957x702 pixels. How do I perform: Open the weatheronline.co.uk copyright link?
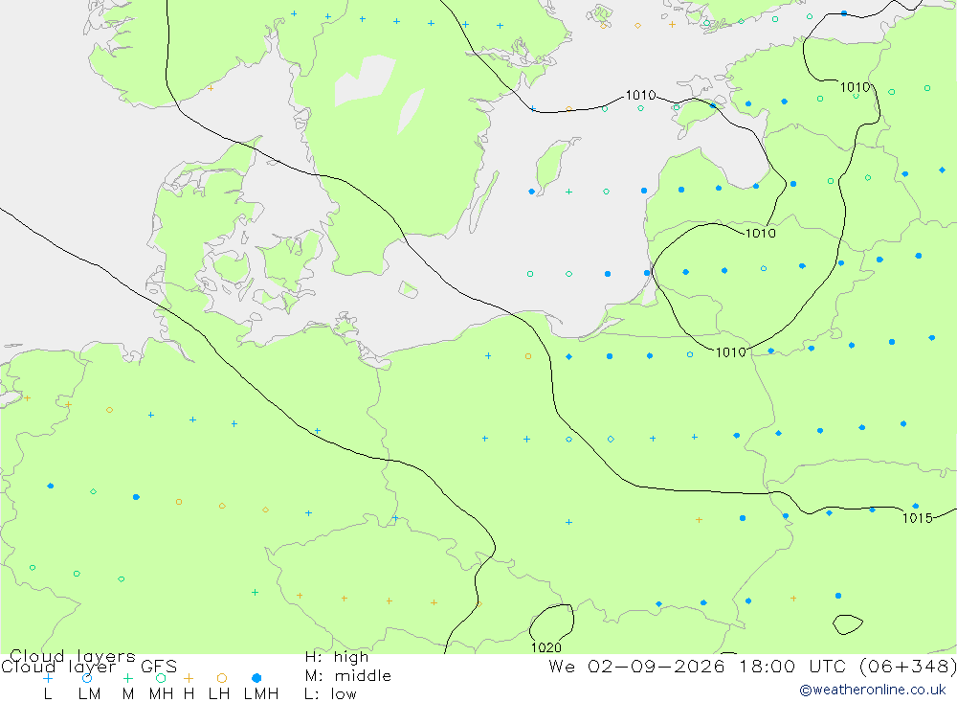click(x=873, y=690)
